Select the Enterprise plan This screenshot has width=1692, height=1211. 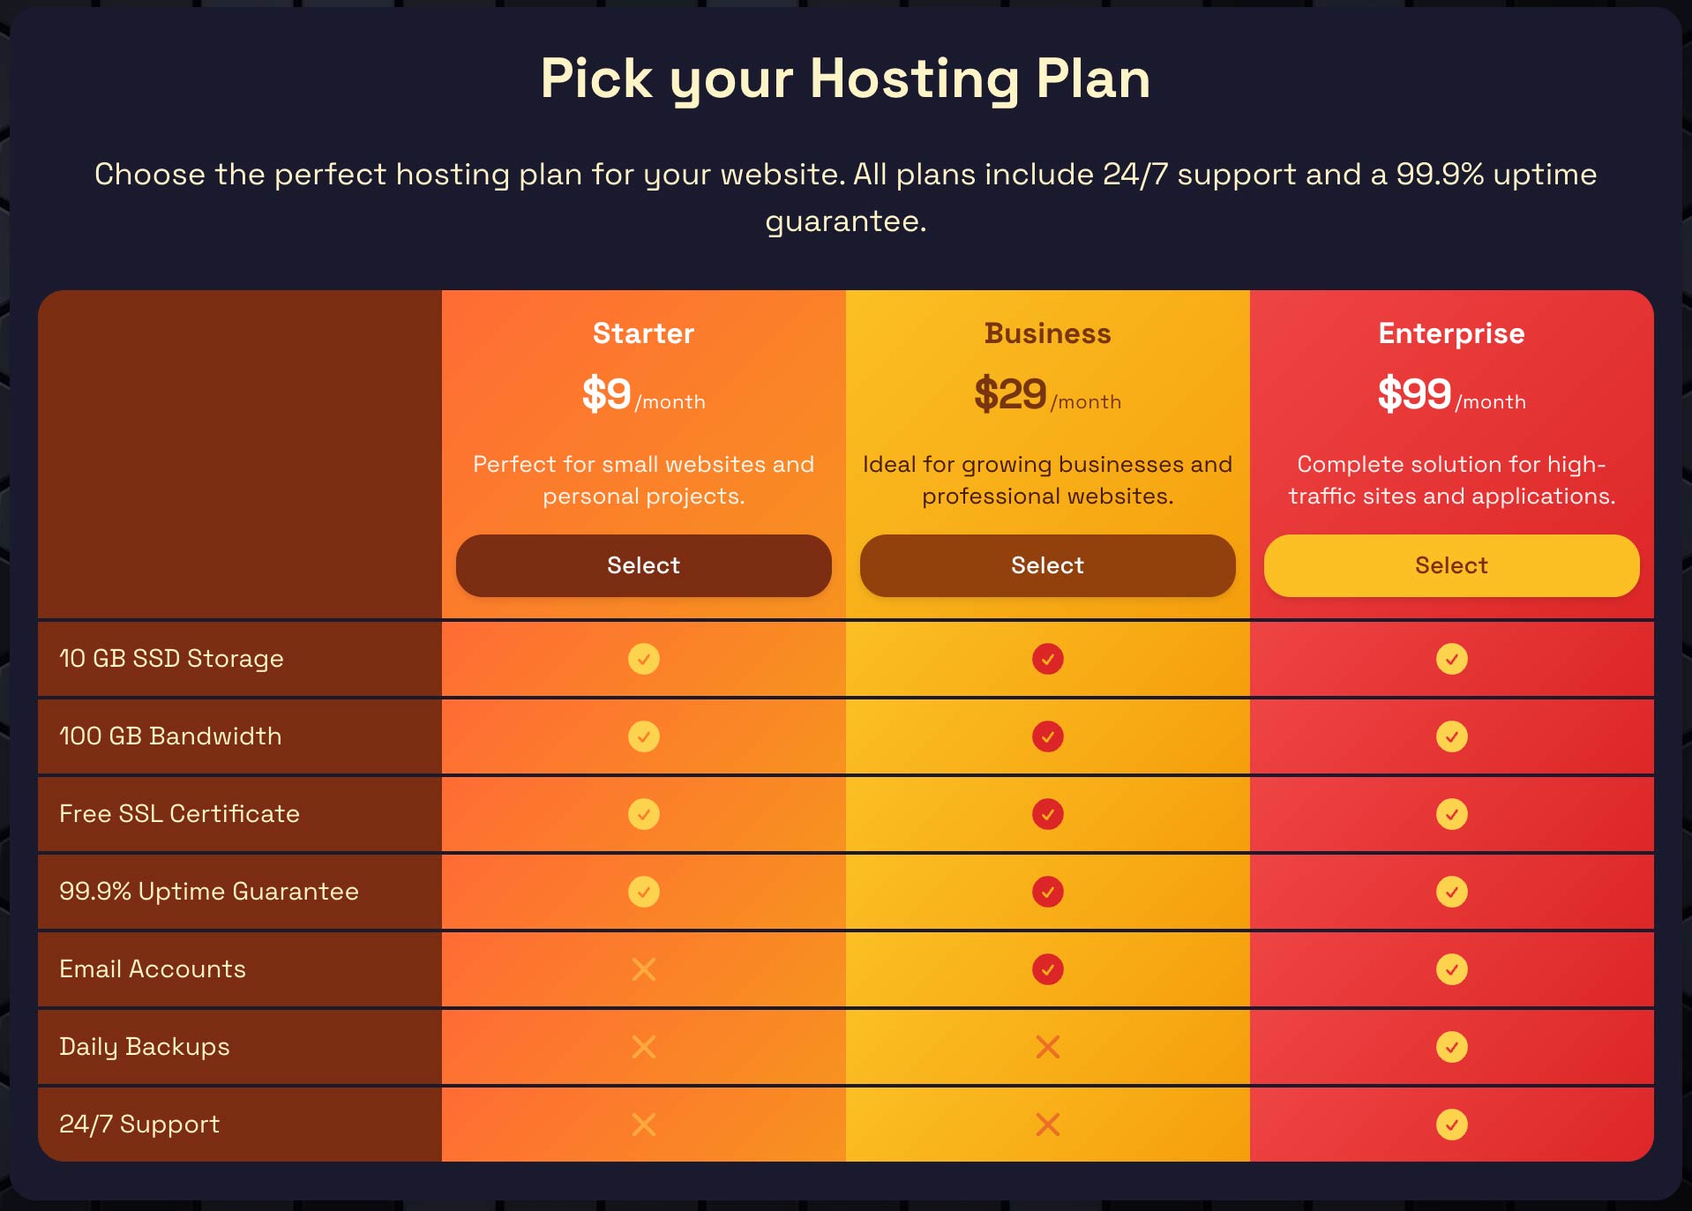click(1450, 565)
